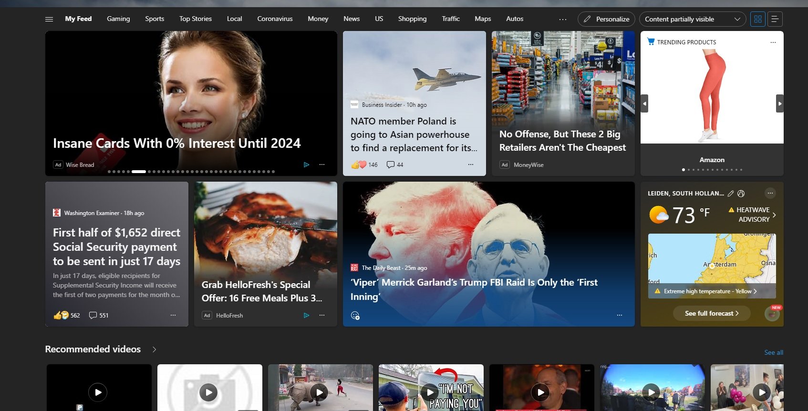Switch to grid layout view

[x=757, y=19]
